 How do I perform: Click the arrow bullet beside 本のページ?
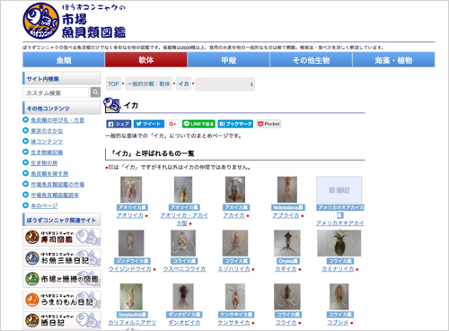pyautogui.click(x=26, y=205)
